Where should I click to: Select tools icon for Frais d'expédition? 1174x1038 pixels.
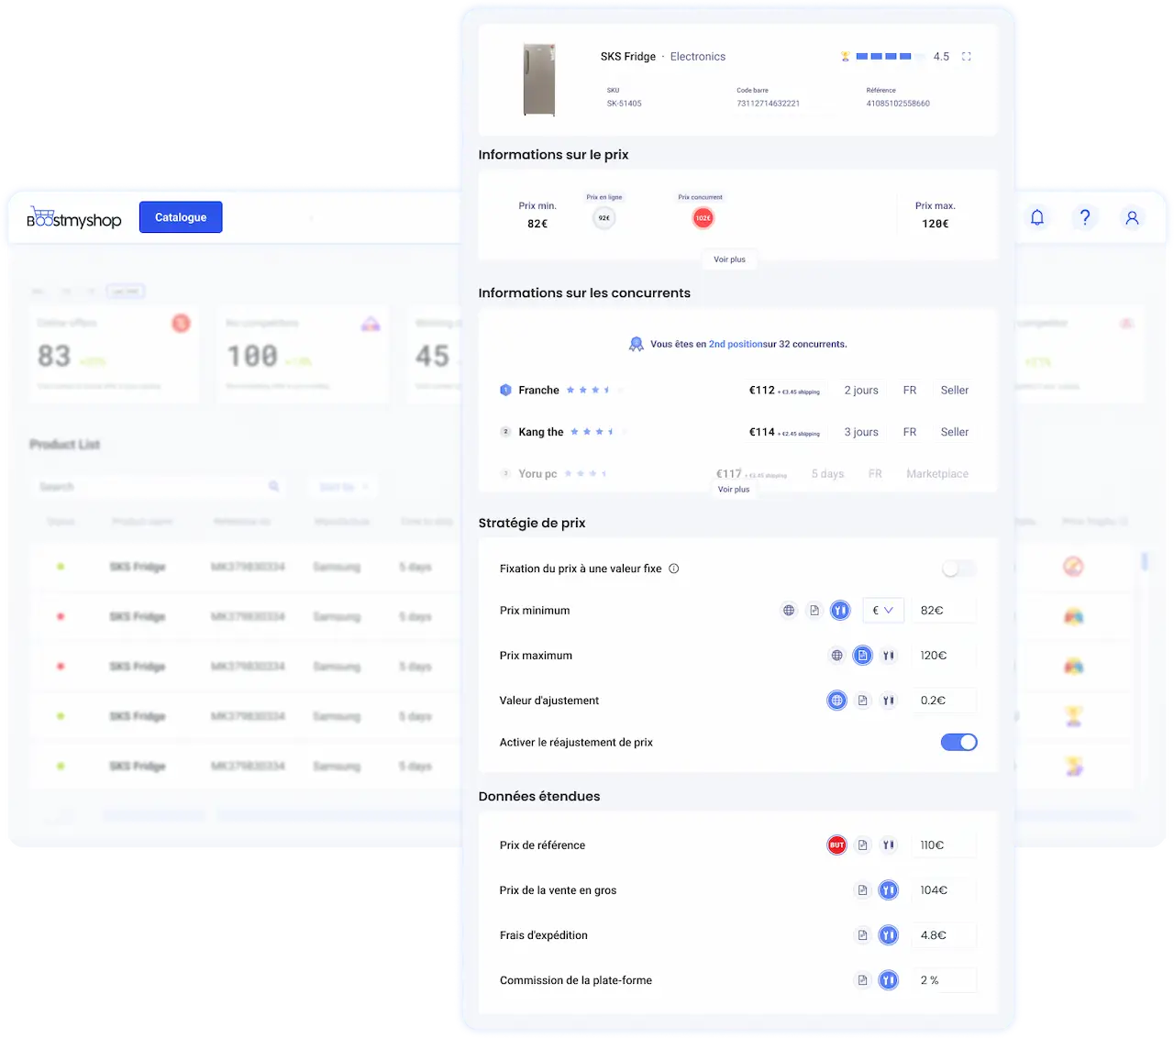[888, 935]
